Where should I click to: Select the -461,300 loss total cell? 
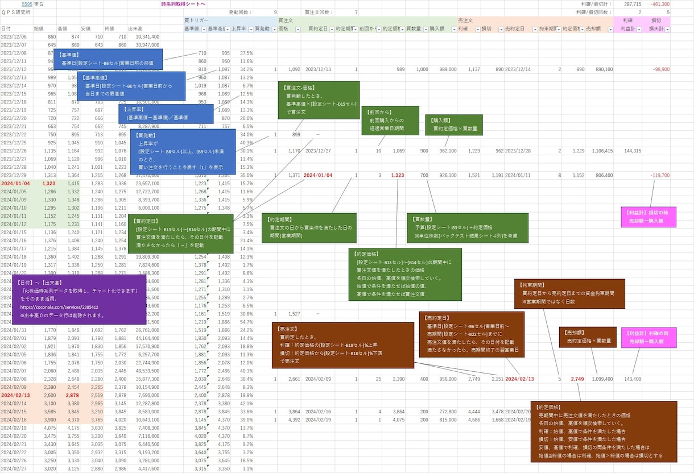coord(656,4)
